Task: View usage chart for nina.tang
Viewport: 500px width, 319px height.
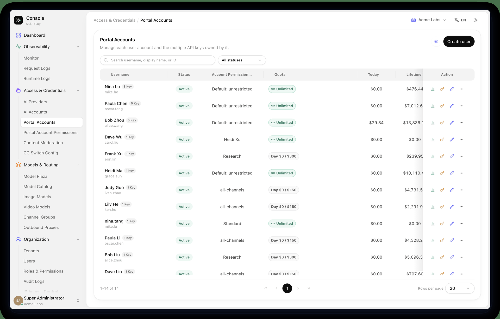Action: tap(433, 224)
